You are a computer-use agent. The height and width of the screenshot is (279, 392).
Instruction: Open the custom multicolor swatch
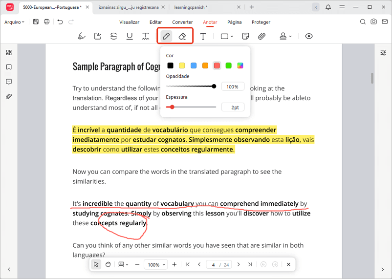pyautogui.click(x=240, y=65)
